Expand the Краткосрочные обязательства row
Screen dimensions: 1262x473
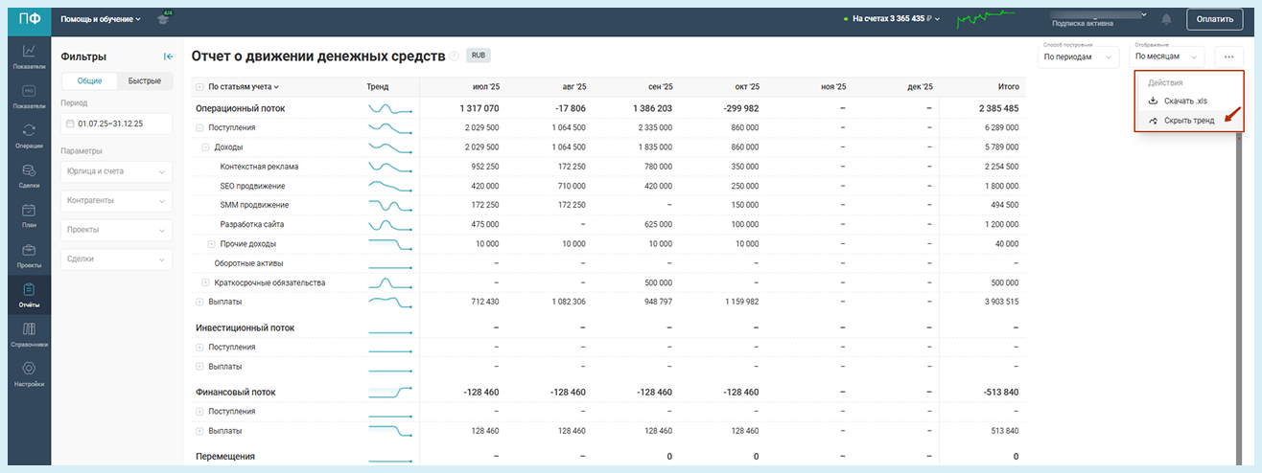coord(204,282)
